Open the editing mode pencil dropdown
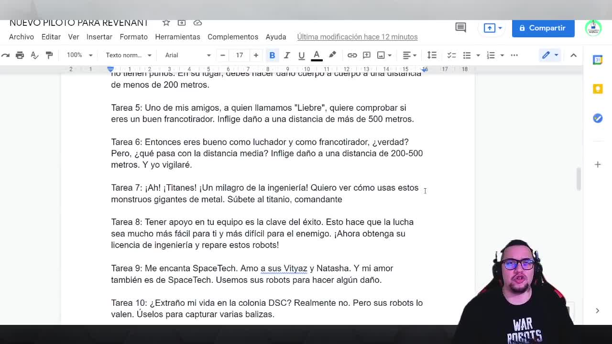Viewport: 612px width, 344px height. coord(550,55)
